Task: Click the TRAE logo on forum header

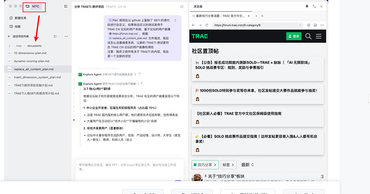Action: (199, 36)
